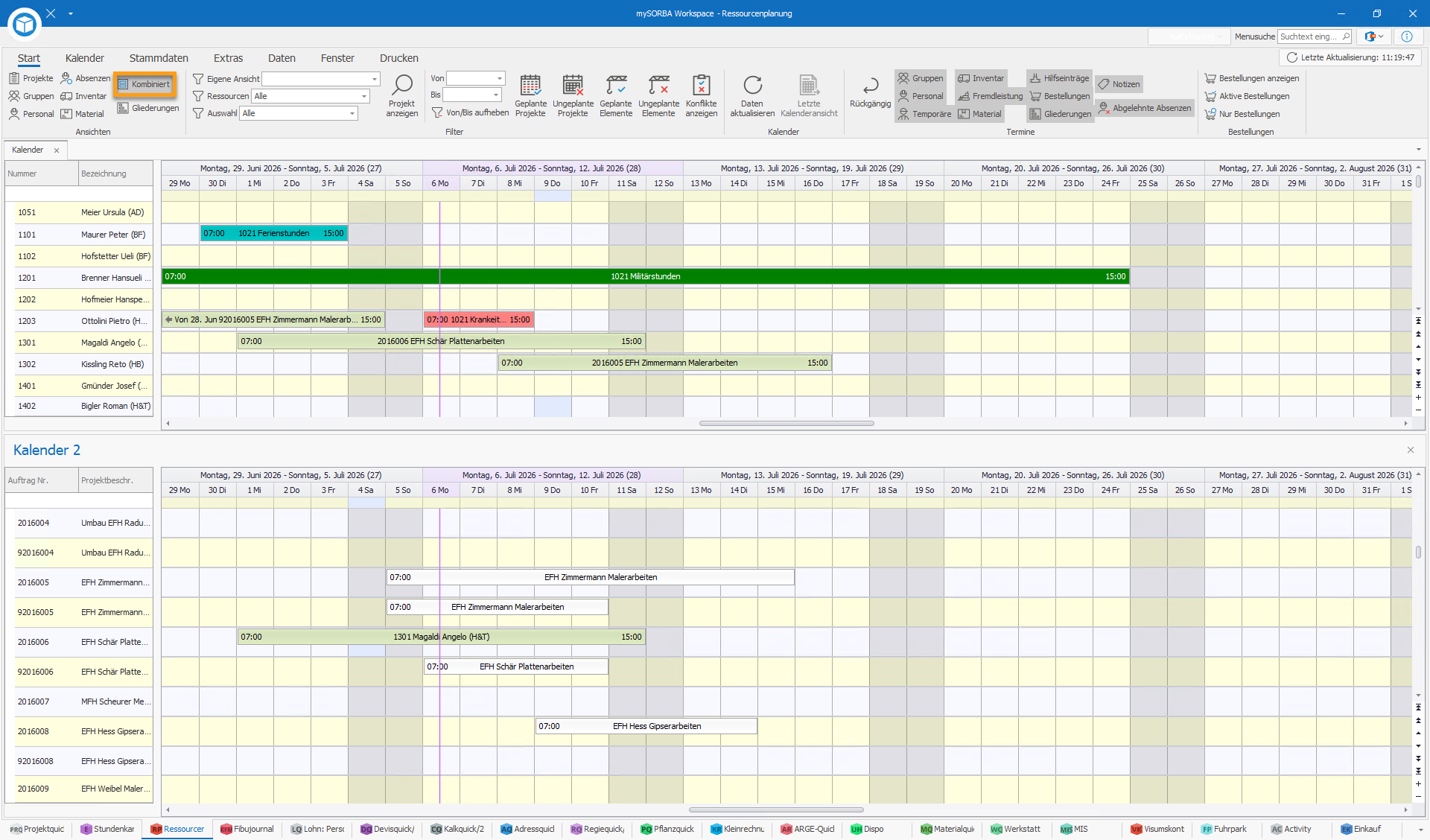1430x840 pixels.
Task: Switch to Gruppen view in Ansichten
Action: point(31,96)
